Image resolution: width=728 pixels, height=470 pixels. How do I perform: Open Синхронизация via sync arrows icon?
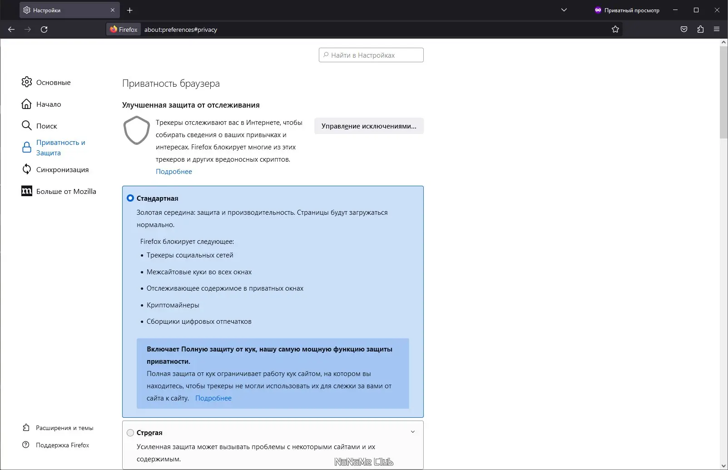pyautogui.click(x=27, y=169)
